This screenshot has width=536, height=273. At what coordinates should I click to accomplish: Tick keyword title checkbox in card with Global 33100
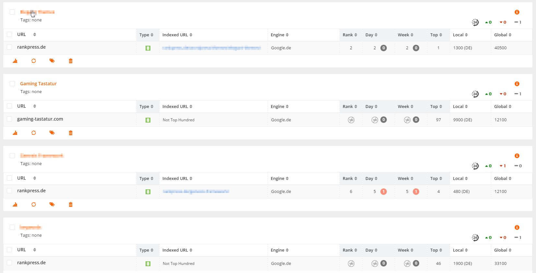(12, 227)
